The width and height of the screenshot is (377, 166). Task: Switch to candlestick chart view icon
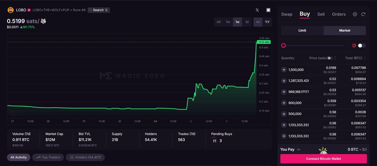click(x=267, y=22)
